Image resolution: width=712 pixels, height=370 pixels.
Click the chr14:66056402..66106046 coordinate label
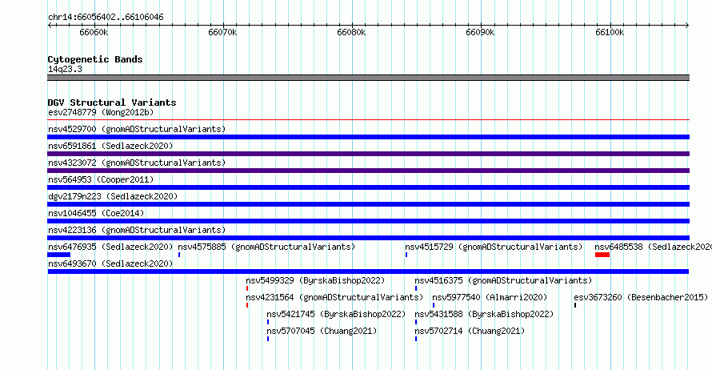[106, 18]
